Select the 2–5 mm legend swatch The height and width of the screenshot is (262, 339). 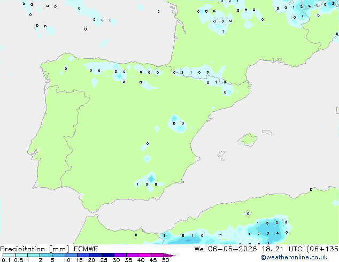pos(46,255)
